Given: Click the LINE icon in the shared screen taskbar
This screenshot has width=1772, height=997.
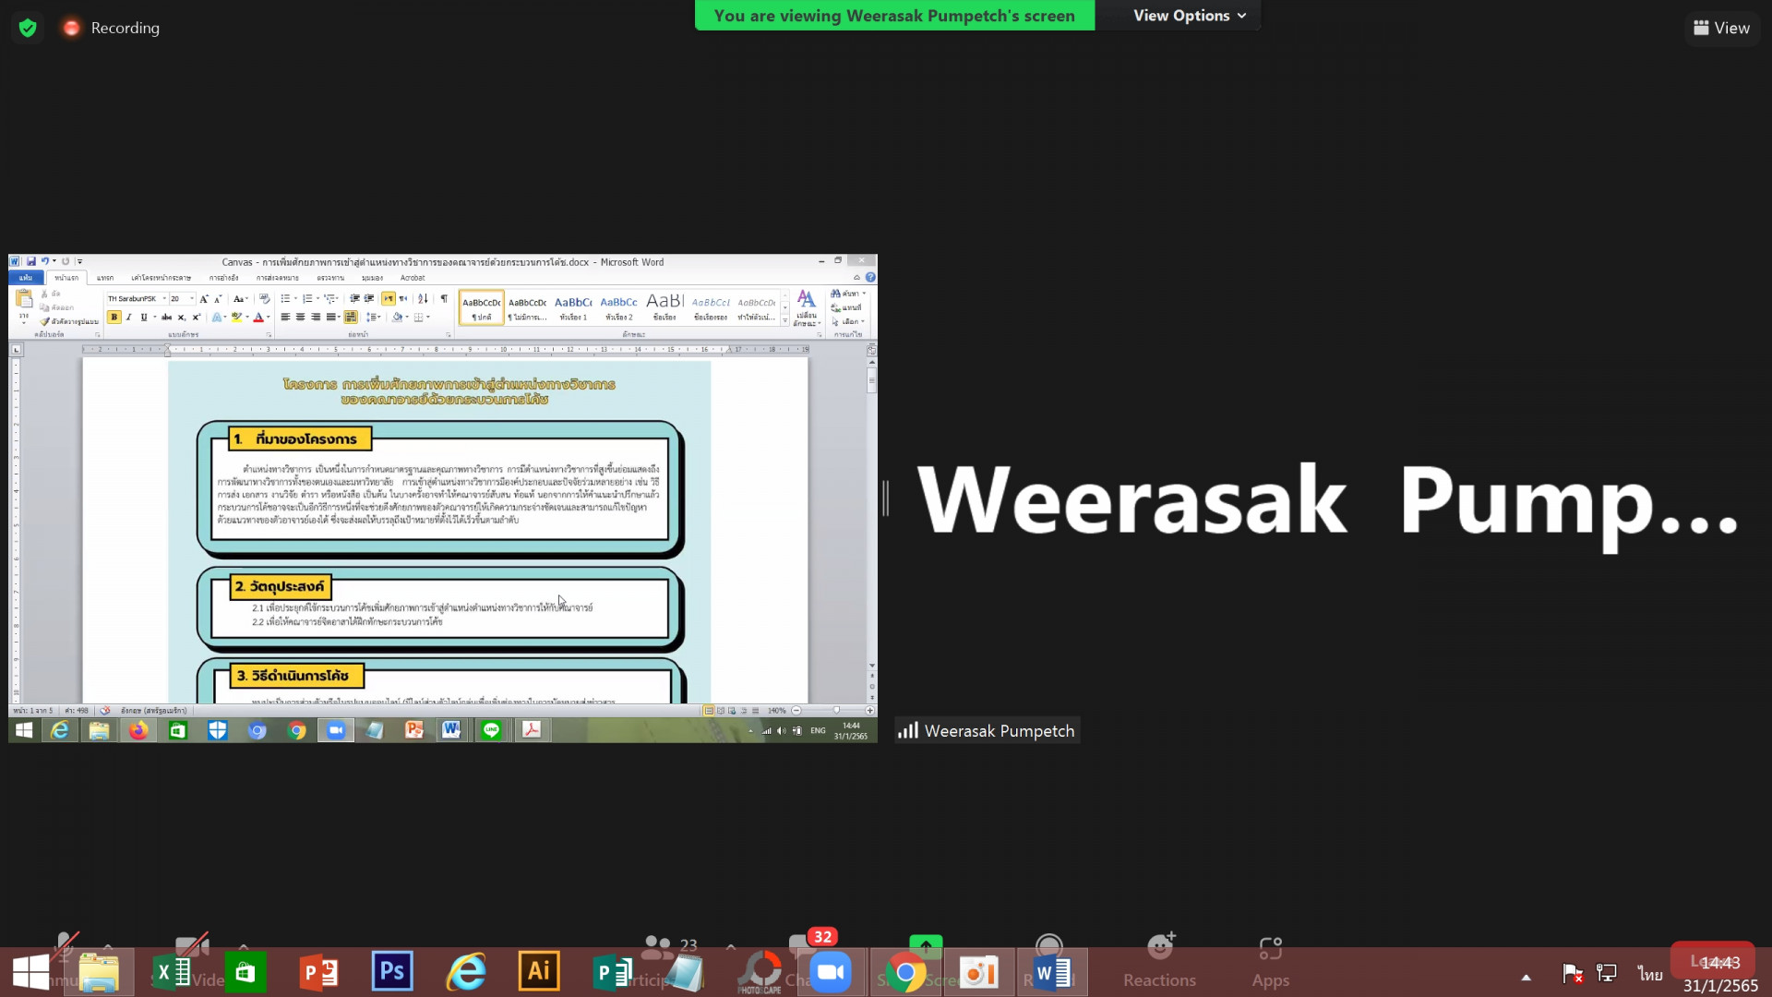Looking at the screenshot, I should (492, 730).
